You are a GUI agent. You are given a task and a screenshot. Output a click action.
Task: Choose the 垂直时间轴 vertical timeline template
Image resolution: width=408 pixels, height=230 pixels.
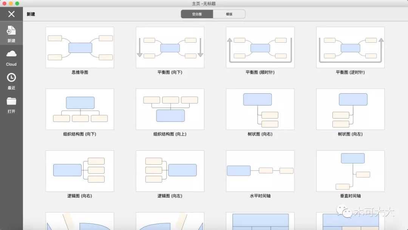click(350, 171)
